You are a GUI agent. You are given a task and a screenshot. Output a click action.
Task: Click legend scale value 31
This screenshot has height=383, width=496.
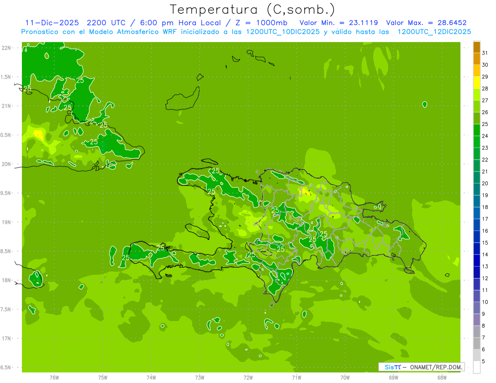(485, 53)
